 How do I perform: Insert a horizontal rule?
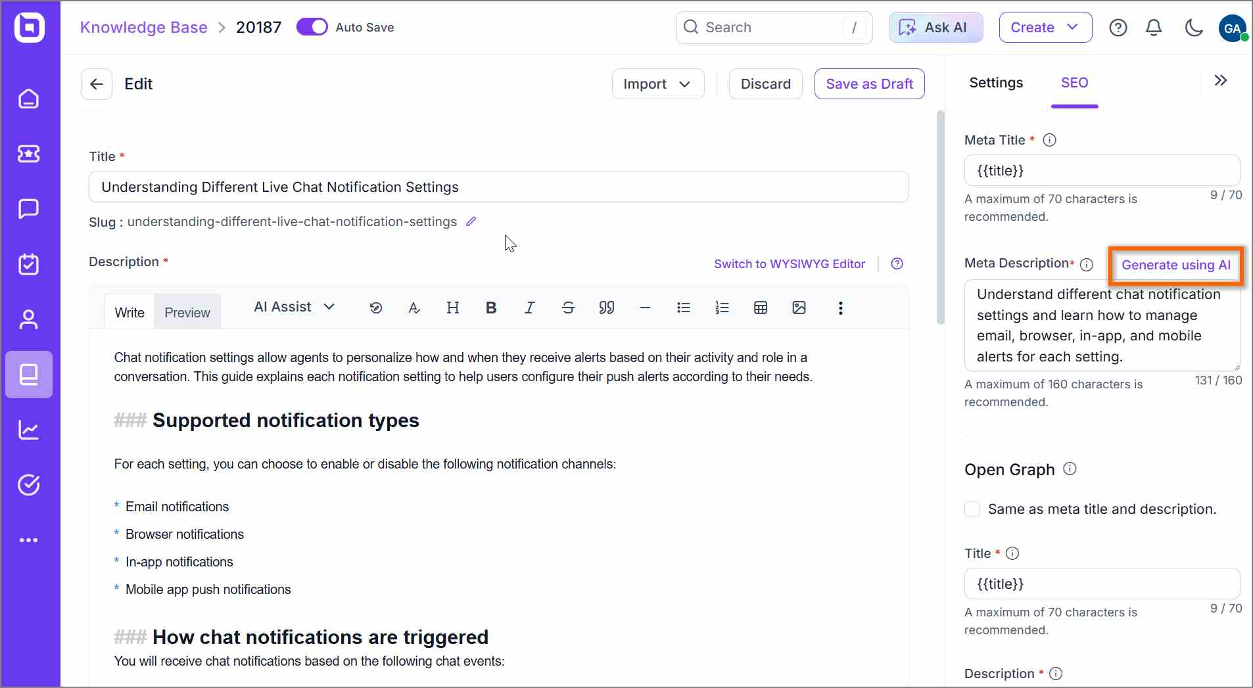(645, 308)
